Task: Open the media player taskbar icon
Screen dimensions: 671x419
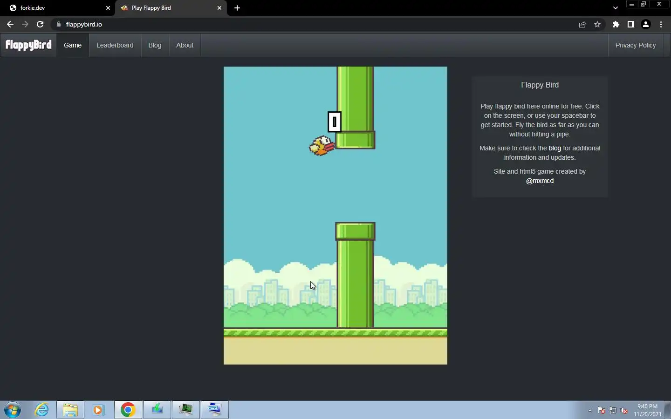Action: pos(98,410)
